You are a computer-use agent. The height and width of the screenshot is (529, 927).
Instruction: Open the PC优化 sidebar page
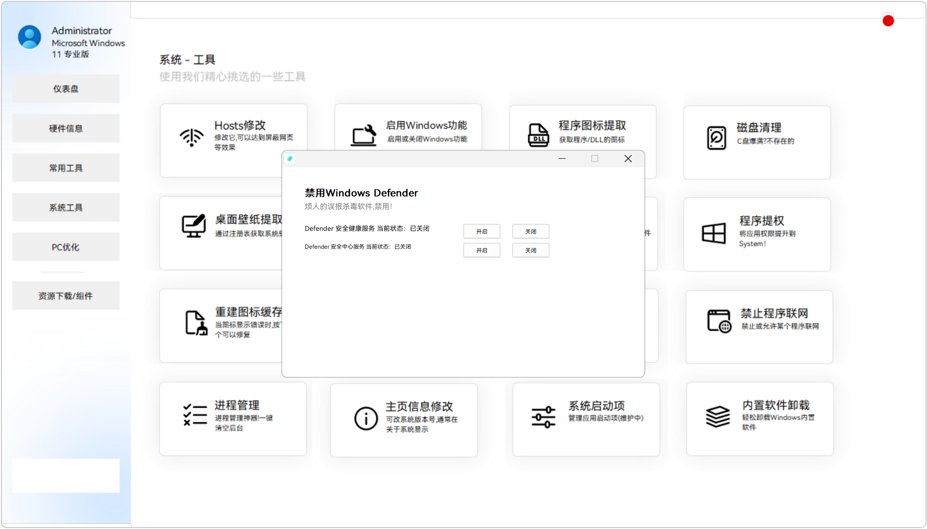click(66, 247)
